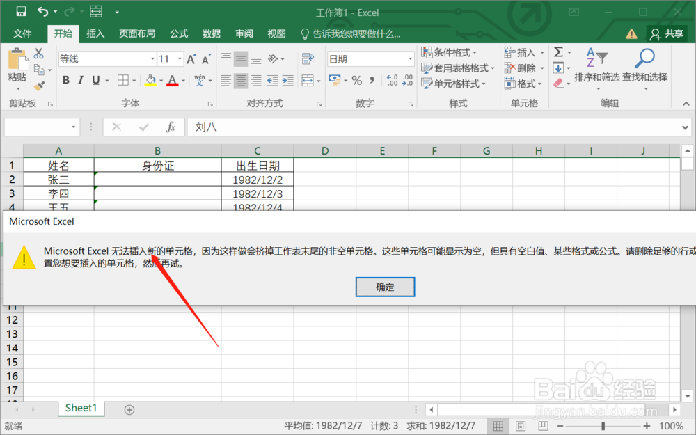The width and height of the screenshot is (696, 435).
Task: Click Increase Decimal icon
Action: [x=392, y=80]
